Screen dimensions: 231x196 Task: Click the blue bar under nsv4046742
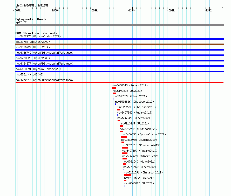tap(119, 55)
